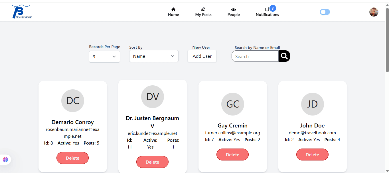
Task: Click the Travel Book logo
Action: (x=22, y=12)
